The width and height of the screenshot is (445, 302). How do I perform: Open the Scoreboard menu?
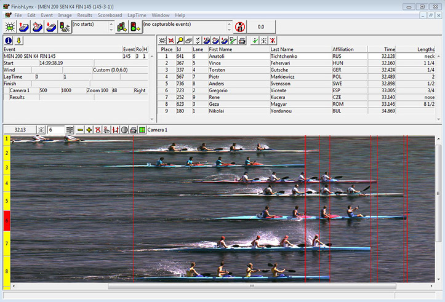tap(110, 15)
